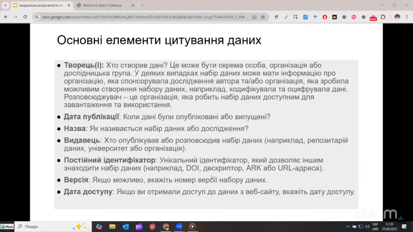This screenshot has width=413, height=232.
Task: Launch Zoom from the taskbar
Action: (179, 227)
